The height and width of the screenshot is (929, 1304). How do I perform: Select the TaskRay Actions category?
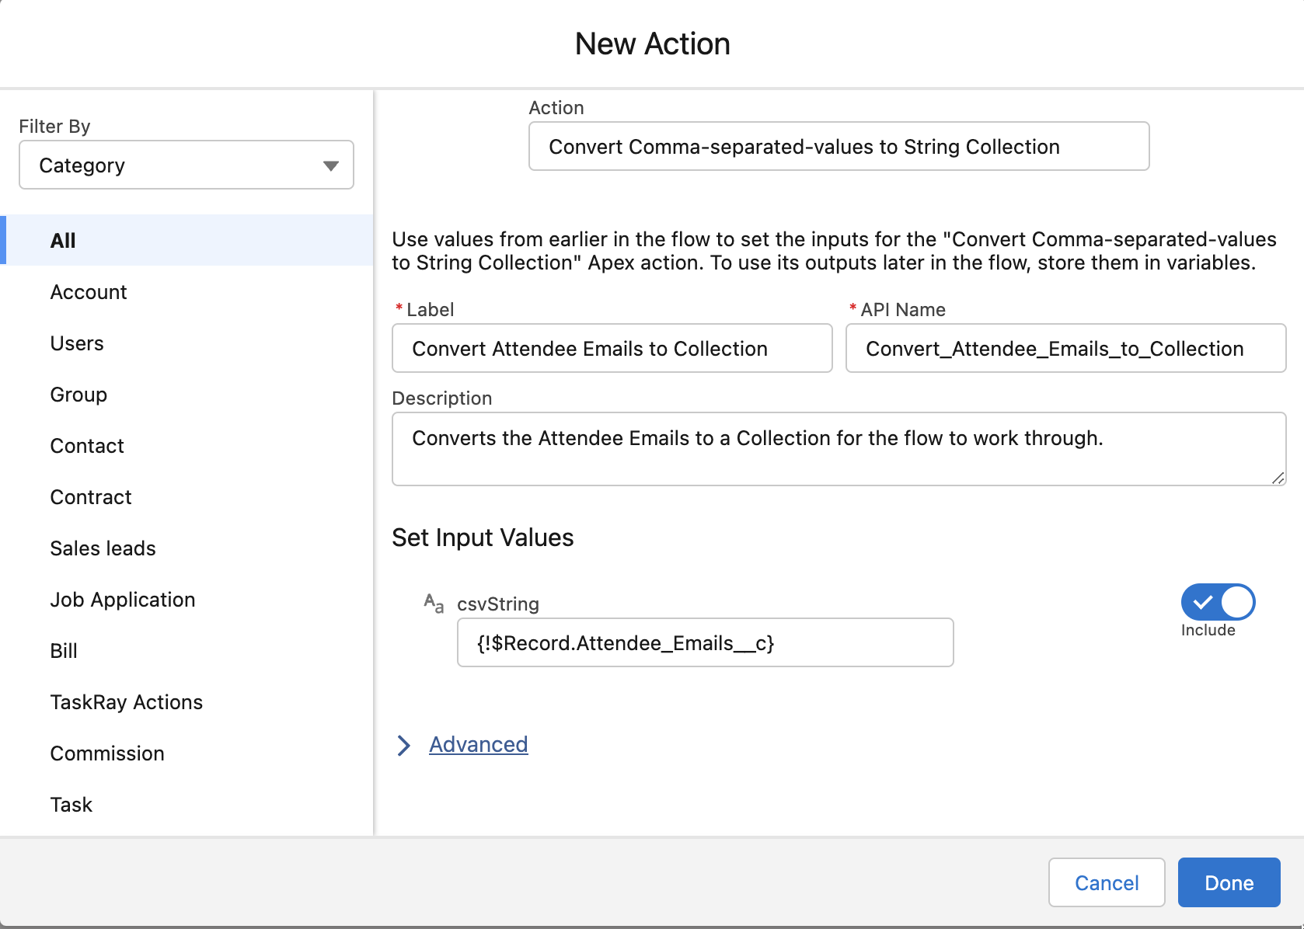point(127,701)
